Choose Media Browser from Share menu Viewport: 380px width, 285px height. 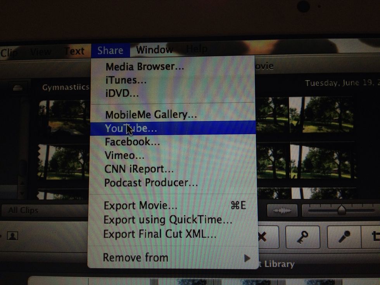(173, 67)
